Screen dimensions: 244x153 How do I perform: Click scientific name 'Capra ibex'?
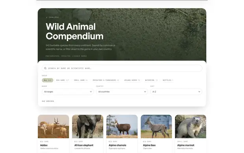click(x=147, y=149)
